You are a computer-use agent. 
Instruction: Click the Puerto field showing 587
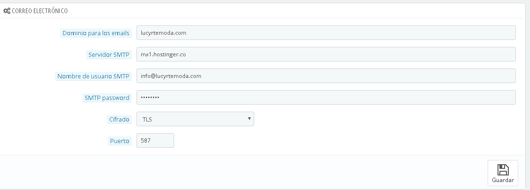[155, 141]
